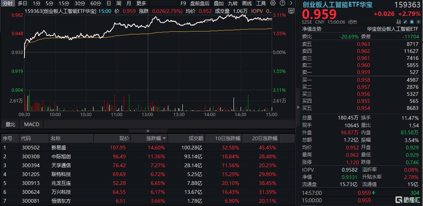Select the 中际旭创 stock row

coord(148,156)
